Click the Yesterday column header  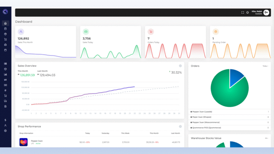pos(105,133)
